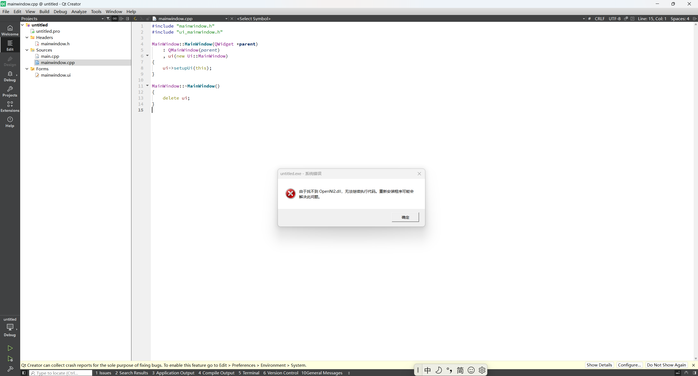
Task: Start debugging with the debug run icon
Action: [10, 359]
